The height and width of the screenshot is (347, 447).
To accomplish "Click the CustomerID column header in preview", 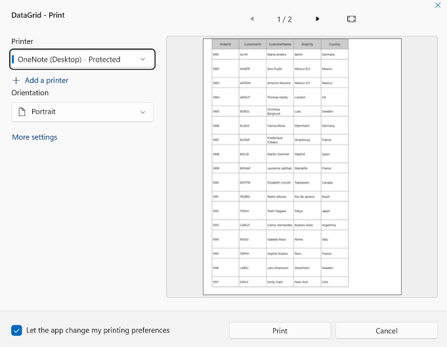I will click(253, 44).
